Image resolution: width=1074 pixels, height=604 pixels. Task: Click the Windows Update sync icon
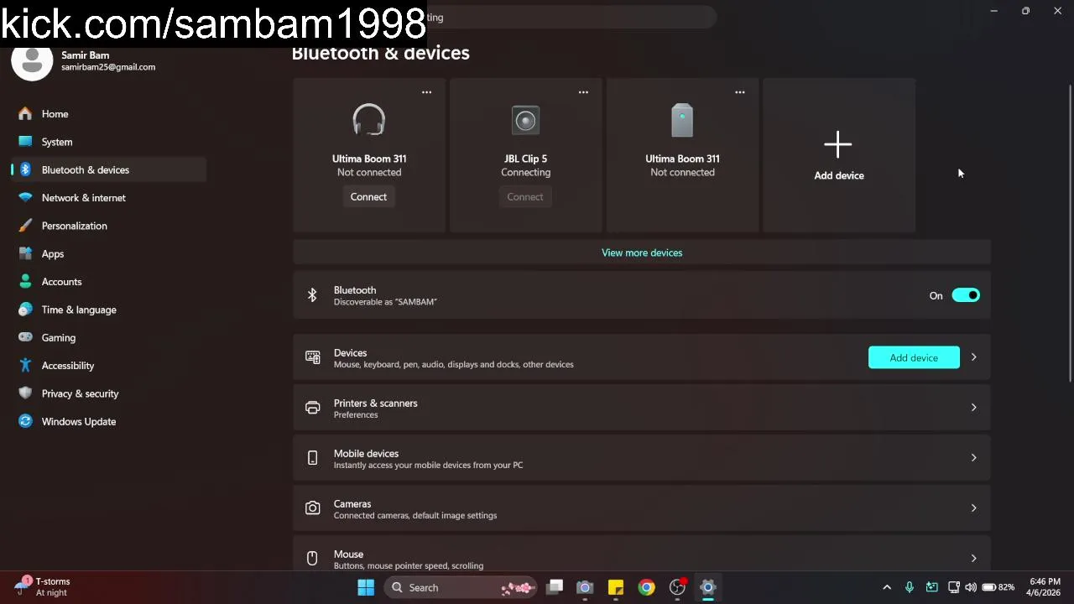coord(25,421)
